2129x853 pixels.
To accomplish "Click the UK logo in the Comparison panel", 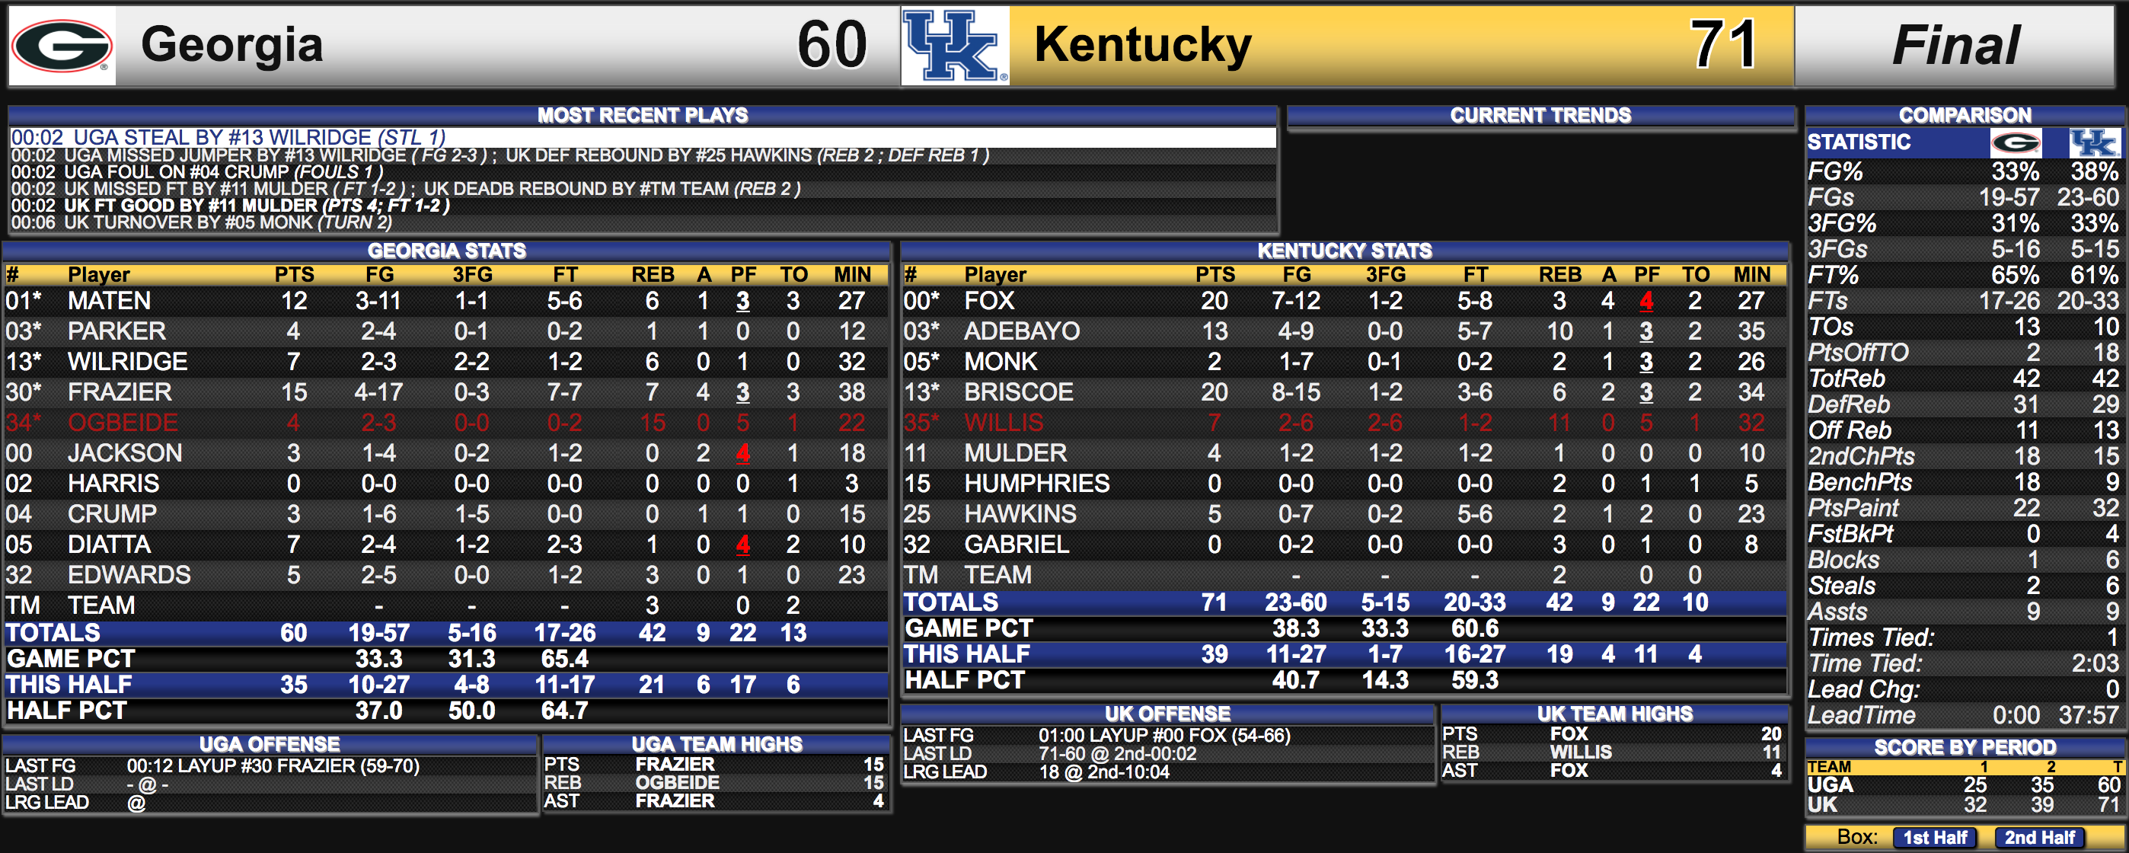I will coord(2093,142).
